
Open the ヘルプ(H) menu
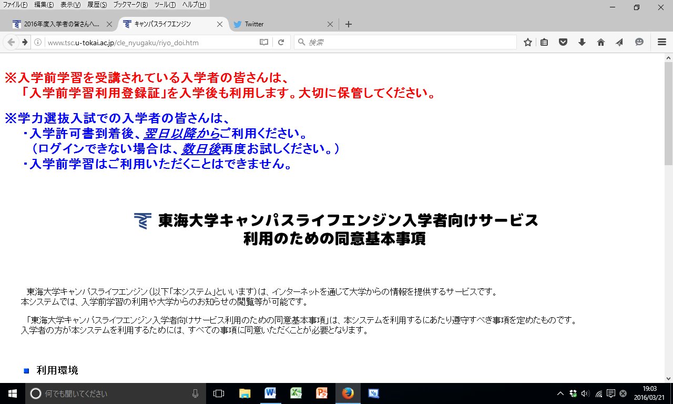(x=195, y=5)
